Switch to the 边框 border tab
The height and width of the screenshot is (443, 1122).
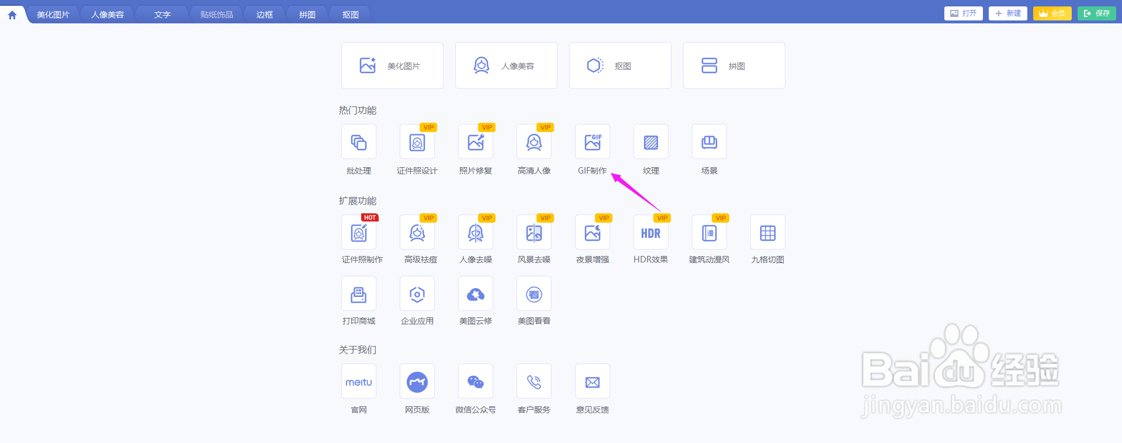coord(265,15)
